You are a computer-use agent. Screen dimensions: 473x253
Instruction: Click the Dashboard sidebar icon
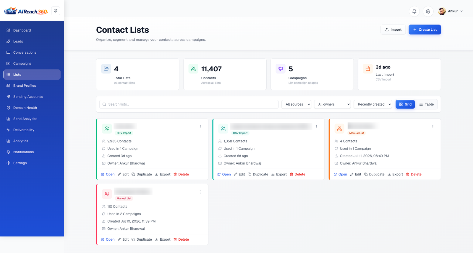click(8, 30)
